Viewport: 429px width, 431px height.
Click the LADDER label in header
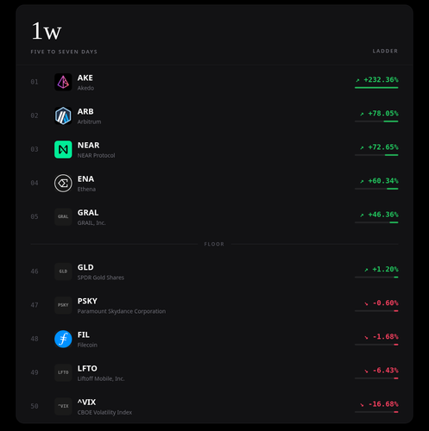coord(385,51)
